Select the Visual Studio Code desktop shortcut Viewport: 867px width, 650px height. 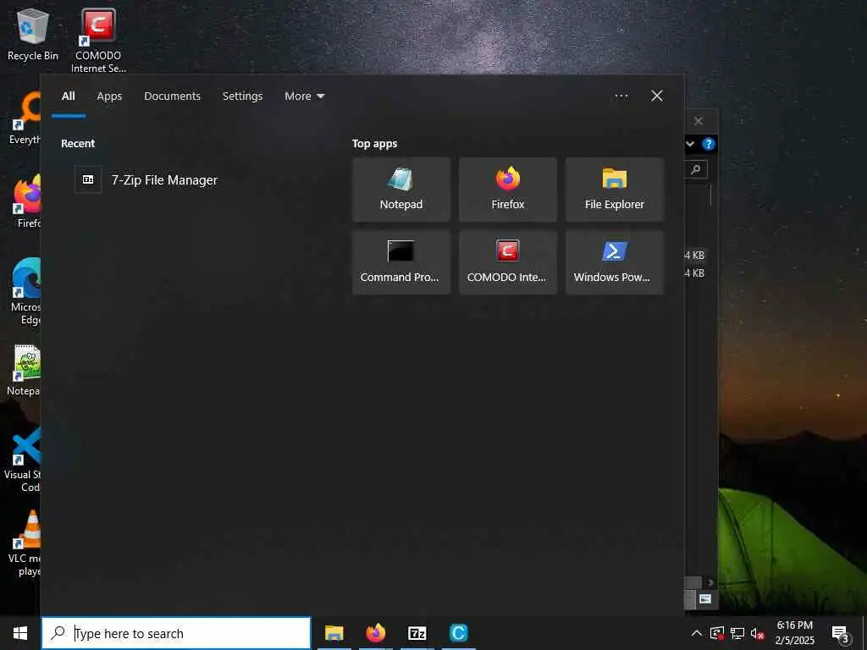tap(23, 460)
